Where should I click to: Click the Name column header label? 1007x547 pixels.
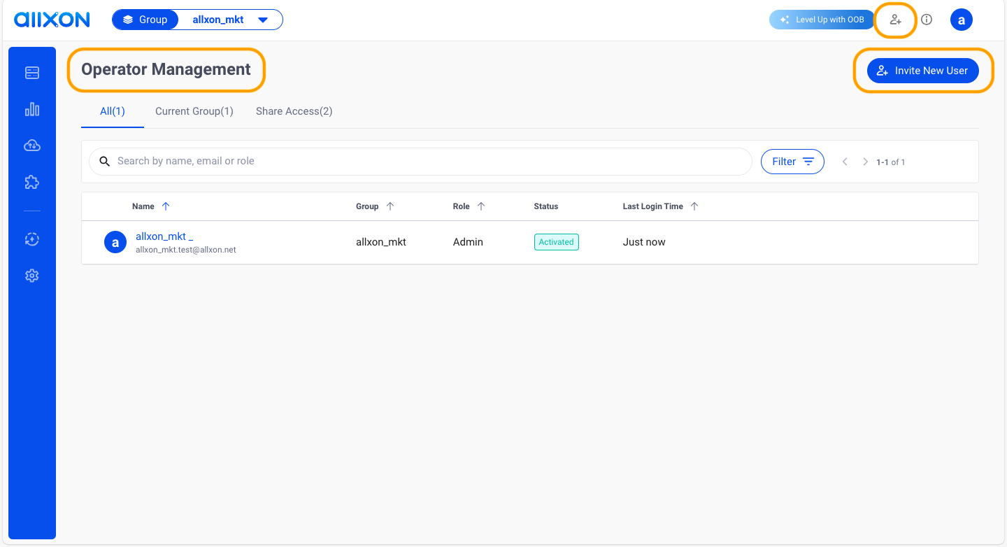coord(143,206)
